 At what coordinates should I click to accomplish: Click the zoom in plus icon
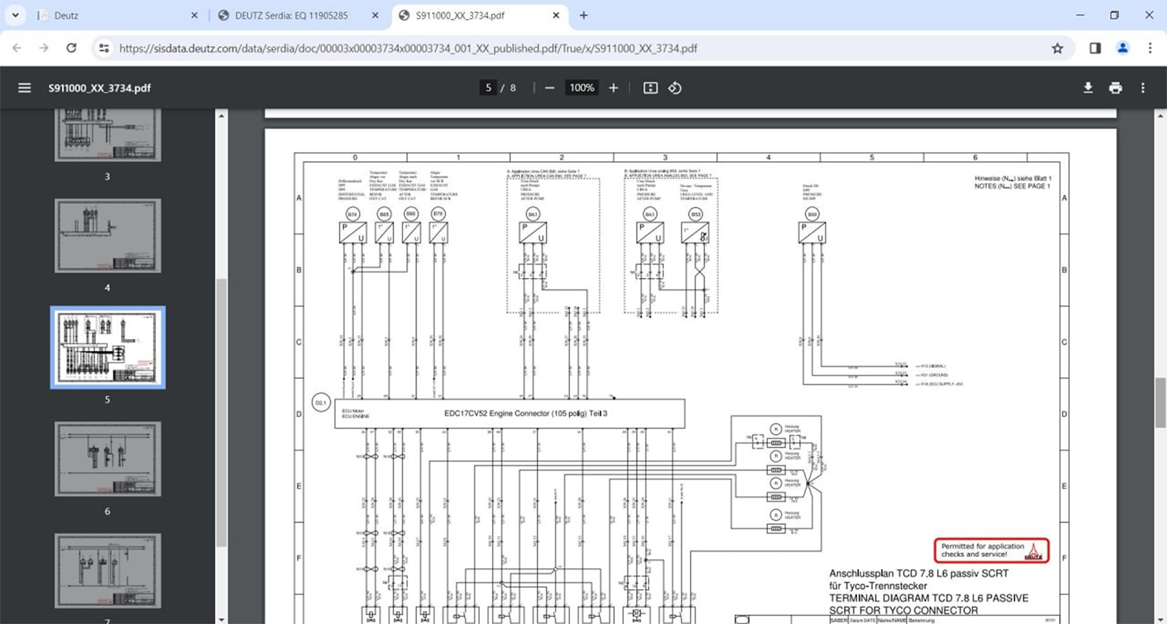[613, 88]
